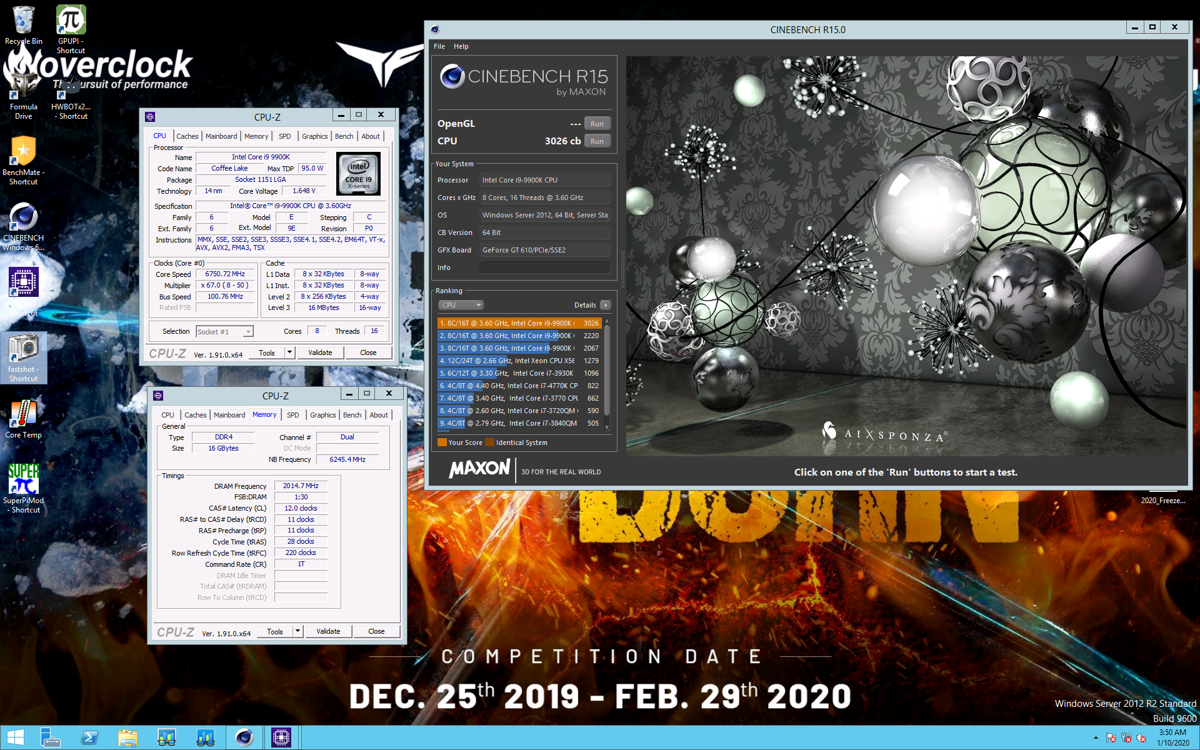1200x750 pixels.
Task: Open Graphics tab in top CPU-Z
Action: pos(314,136)
